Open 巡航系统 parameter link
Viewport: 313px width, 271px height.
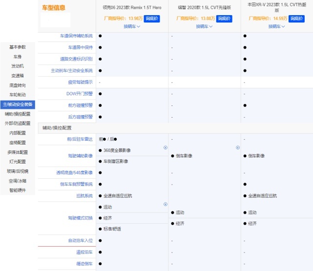84,196
